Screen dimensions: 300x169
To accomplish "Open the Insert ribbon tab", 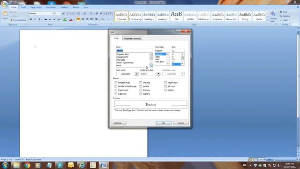I will 23,8.
